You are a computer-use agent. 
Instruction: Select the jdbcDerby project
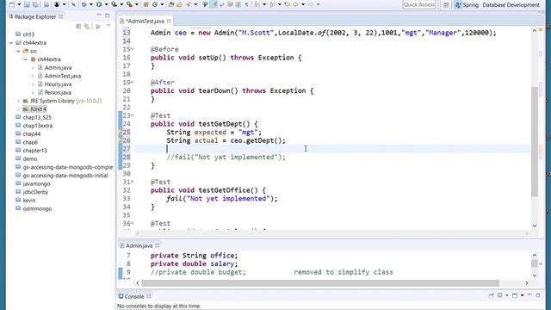35,192
